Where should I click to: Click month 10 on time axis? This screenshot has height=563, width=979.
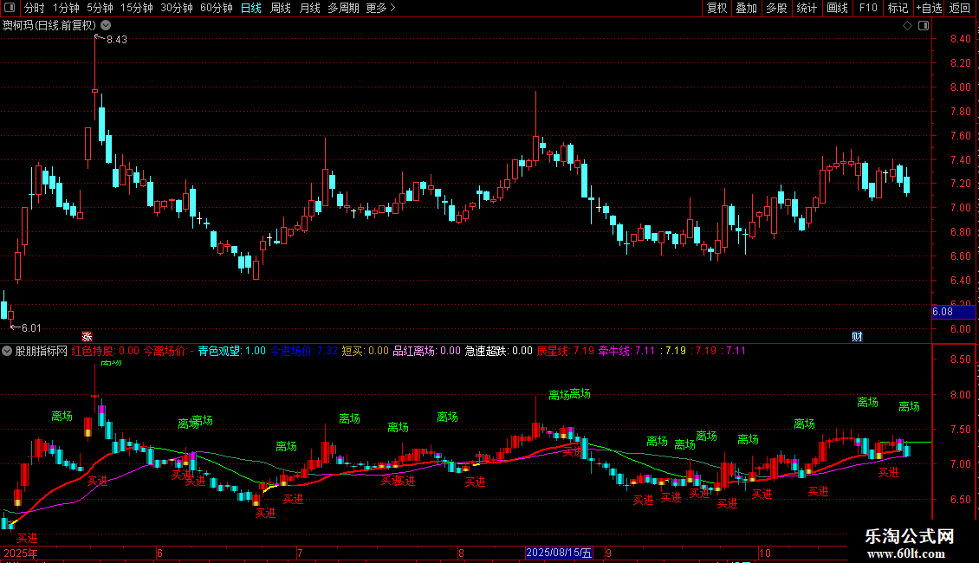(765, 553)
